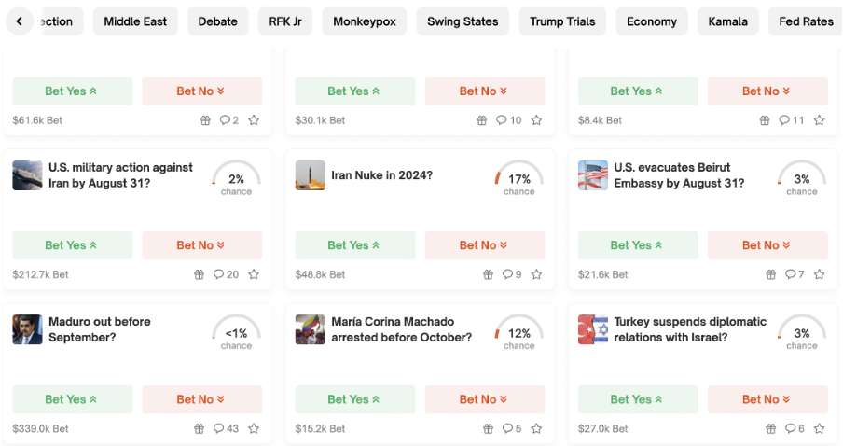Image resolution: width=843 pixels, height=446 pixels.
Task: Click gift icon on Maduro out market
Action: coord(199,429)
